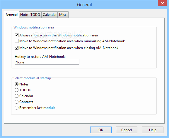
Task: Go to the Calendar tab
Action: [x=49, y=15]
